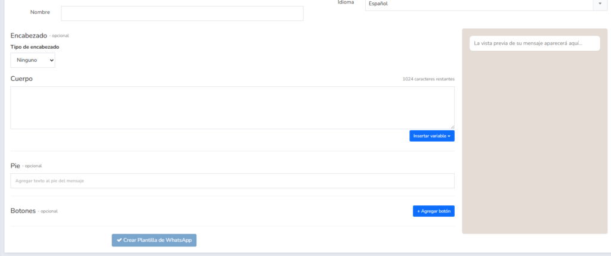
Task: Click the Idioma label text
Action: (x=346, y=3)
